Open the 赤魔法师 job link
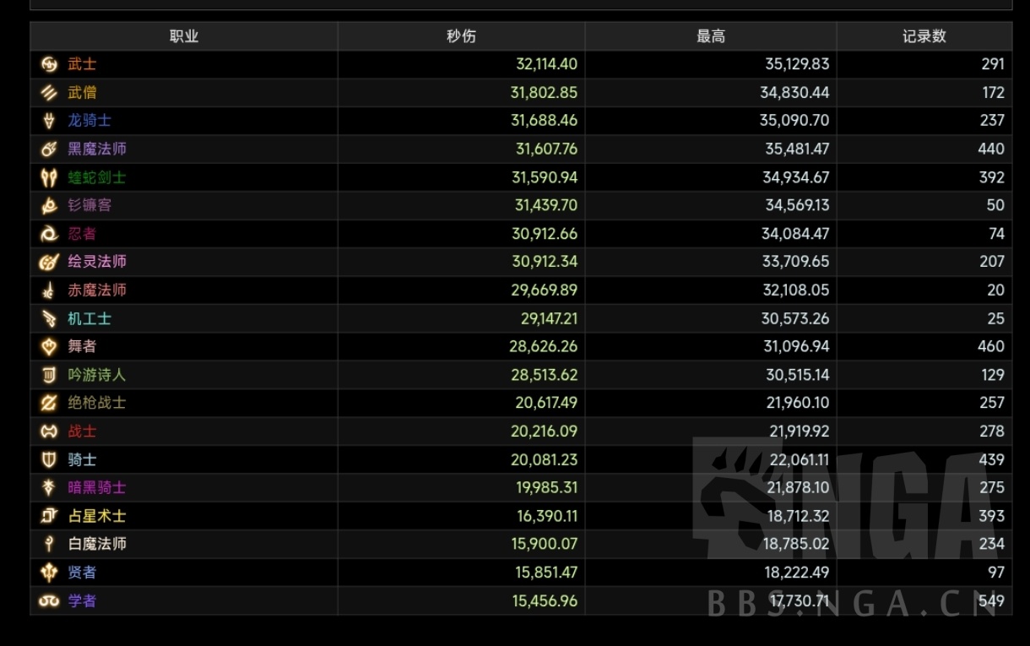Screen dimensions: 1030x646 coord(97,290)
